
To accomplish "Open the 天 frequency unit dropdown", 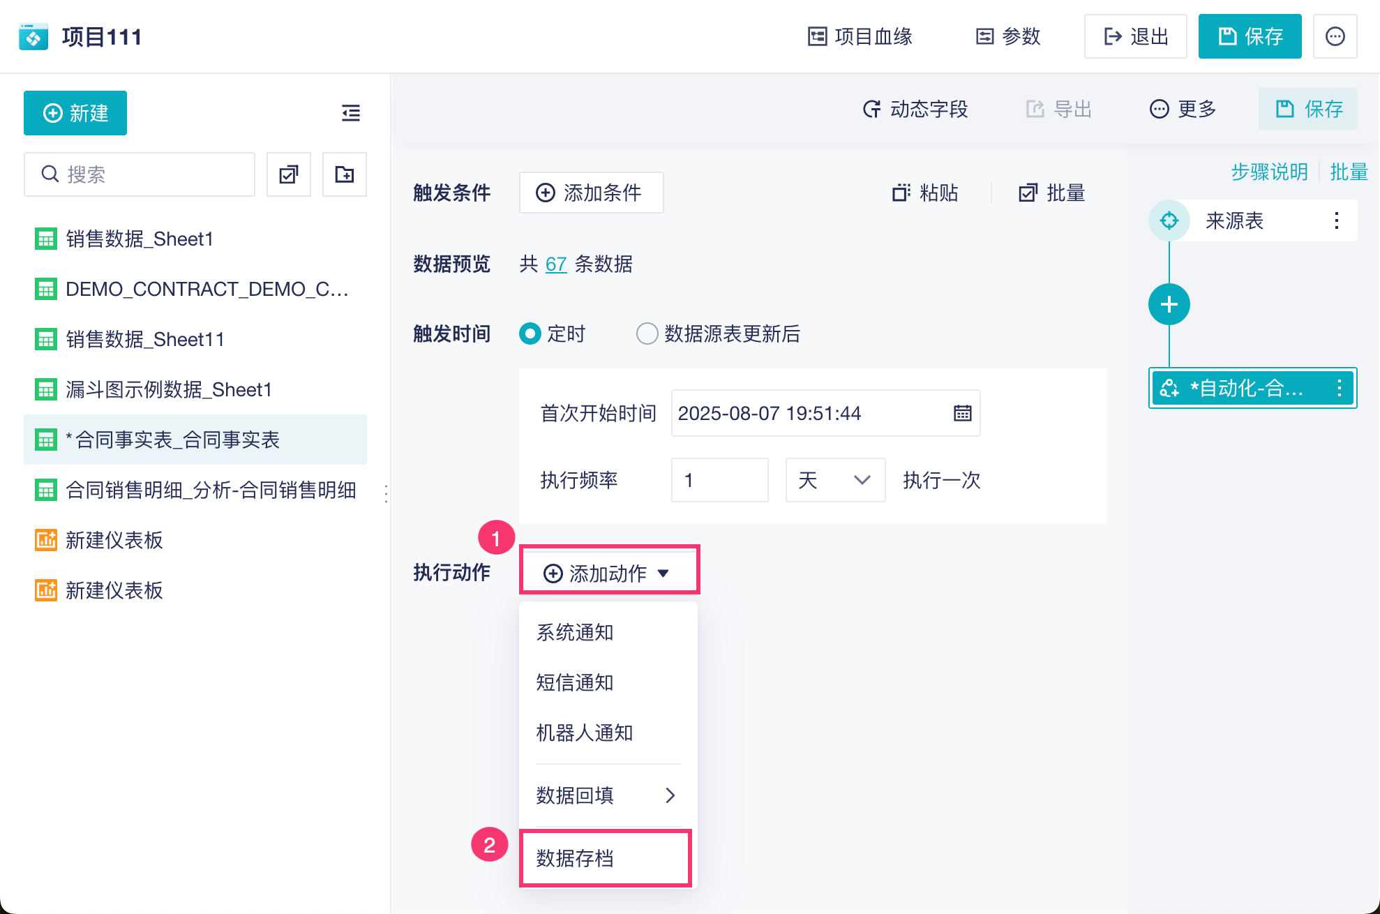I will (835, 480).
